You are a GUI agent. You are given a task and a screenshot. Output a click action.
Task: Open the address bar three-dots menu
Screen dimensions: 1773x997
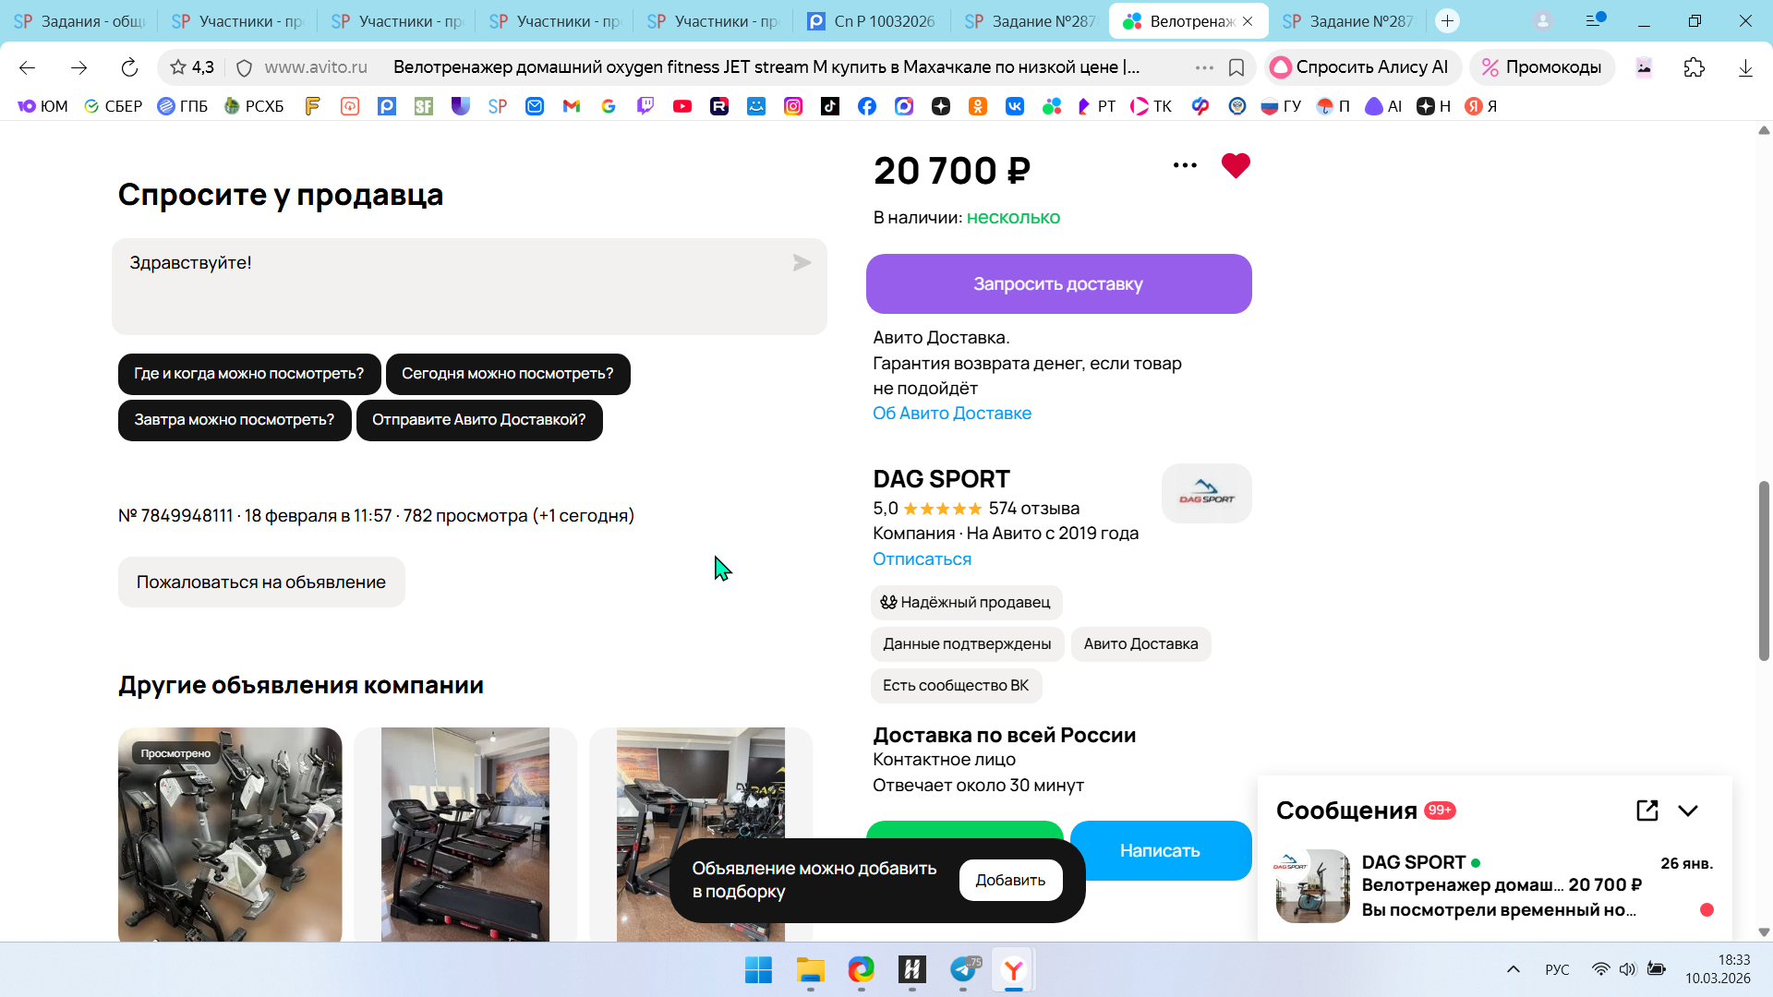(x=1204, y=67)
